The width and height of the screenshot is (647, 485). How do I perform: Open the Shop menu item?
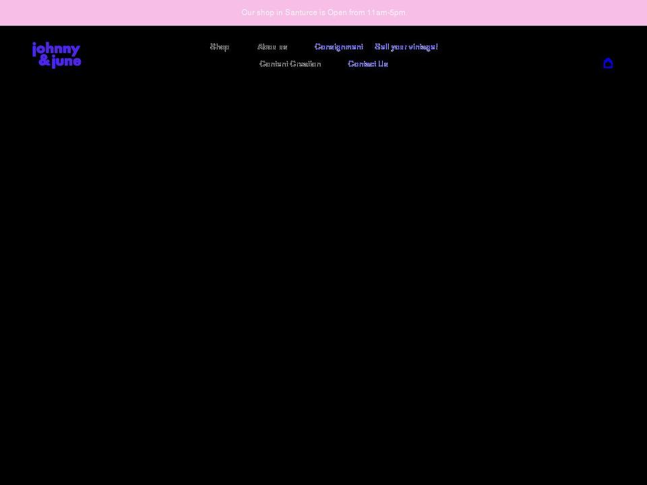(x=220, y=46)
